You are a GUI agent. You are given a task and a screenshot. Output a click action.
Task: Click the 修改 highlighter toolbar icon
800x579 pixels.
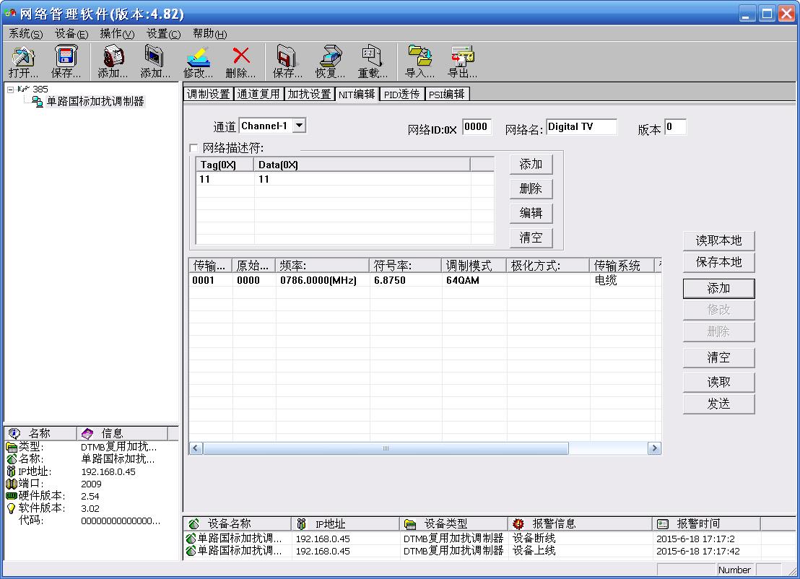pyautogui.click(x=199, y=56)
